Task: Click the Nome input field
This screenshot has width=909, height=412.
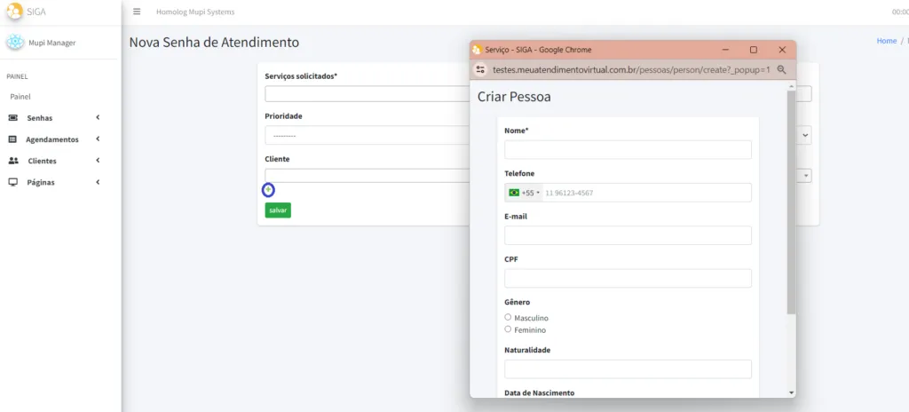Action: (x=628, y=149)
